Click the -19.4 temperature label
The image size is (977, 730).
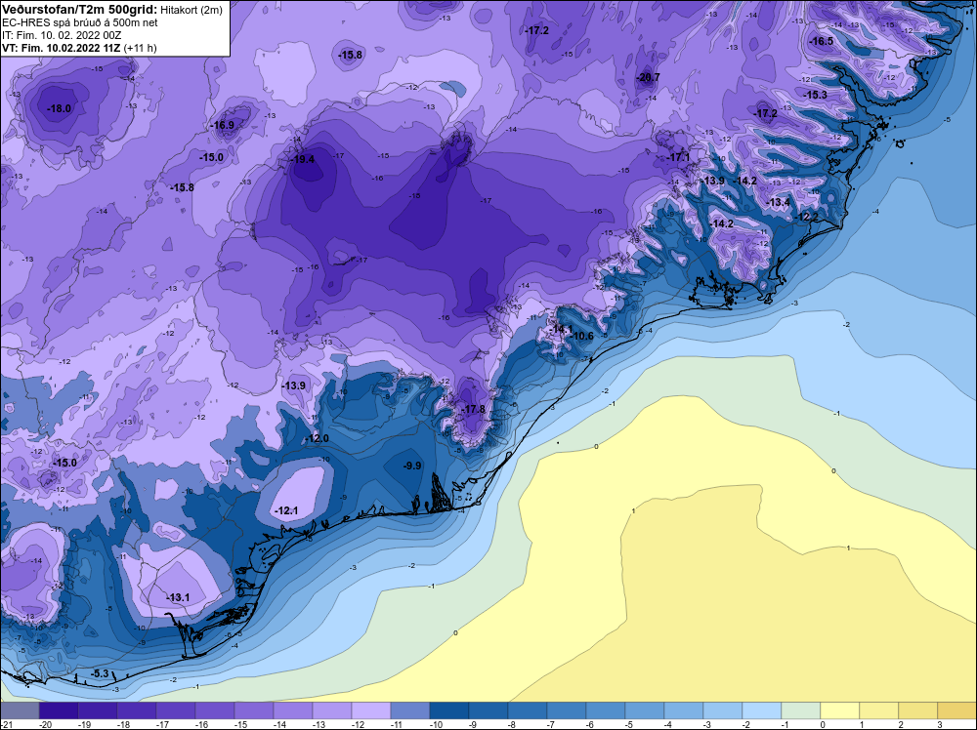click(303, 159)
